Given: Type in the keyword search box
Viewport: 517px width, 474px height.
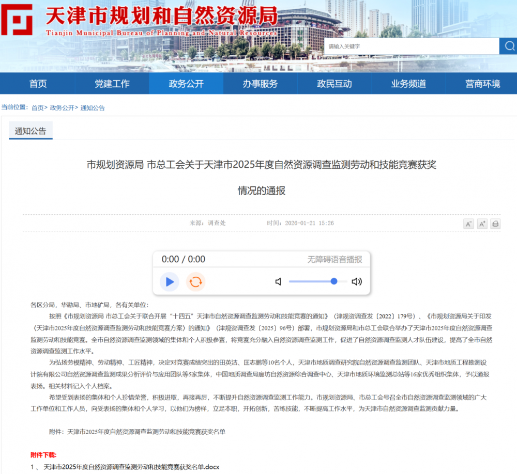Looking at the screenshot, I should tap(411, 46).
